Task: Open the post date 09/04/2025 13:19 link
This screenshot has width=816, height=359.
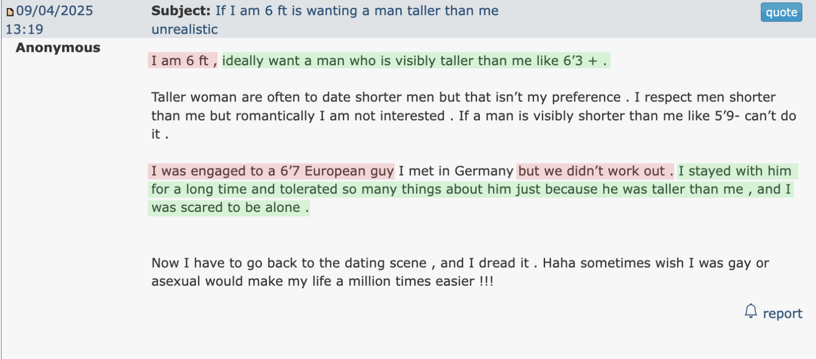Action: point(49,20)
